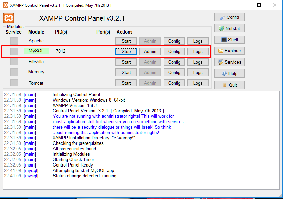The width and height of the screenshot is (283, 199).
Task: Click log line 'Initializing Modules'
Action: (71, 154)
